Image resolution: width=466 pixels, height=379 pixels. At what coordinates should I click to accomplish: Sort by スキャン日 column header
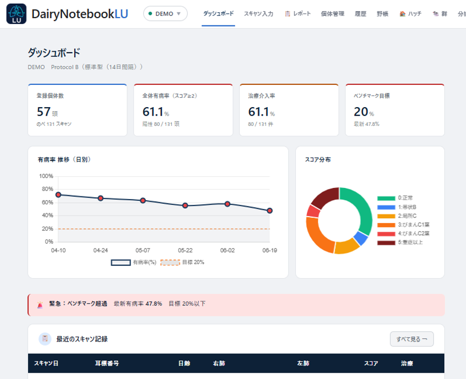click(46, 363)
